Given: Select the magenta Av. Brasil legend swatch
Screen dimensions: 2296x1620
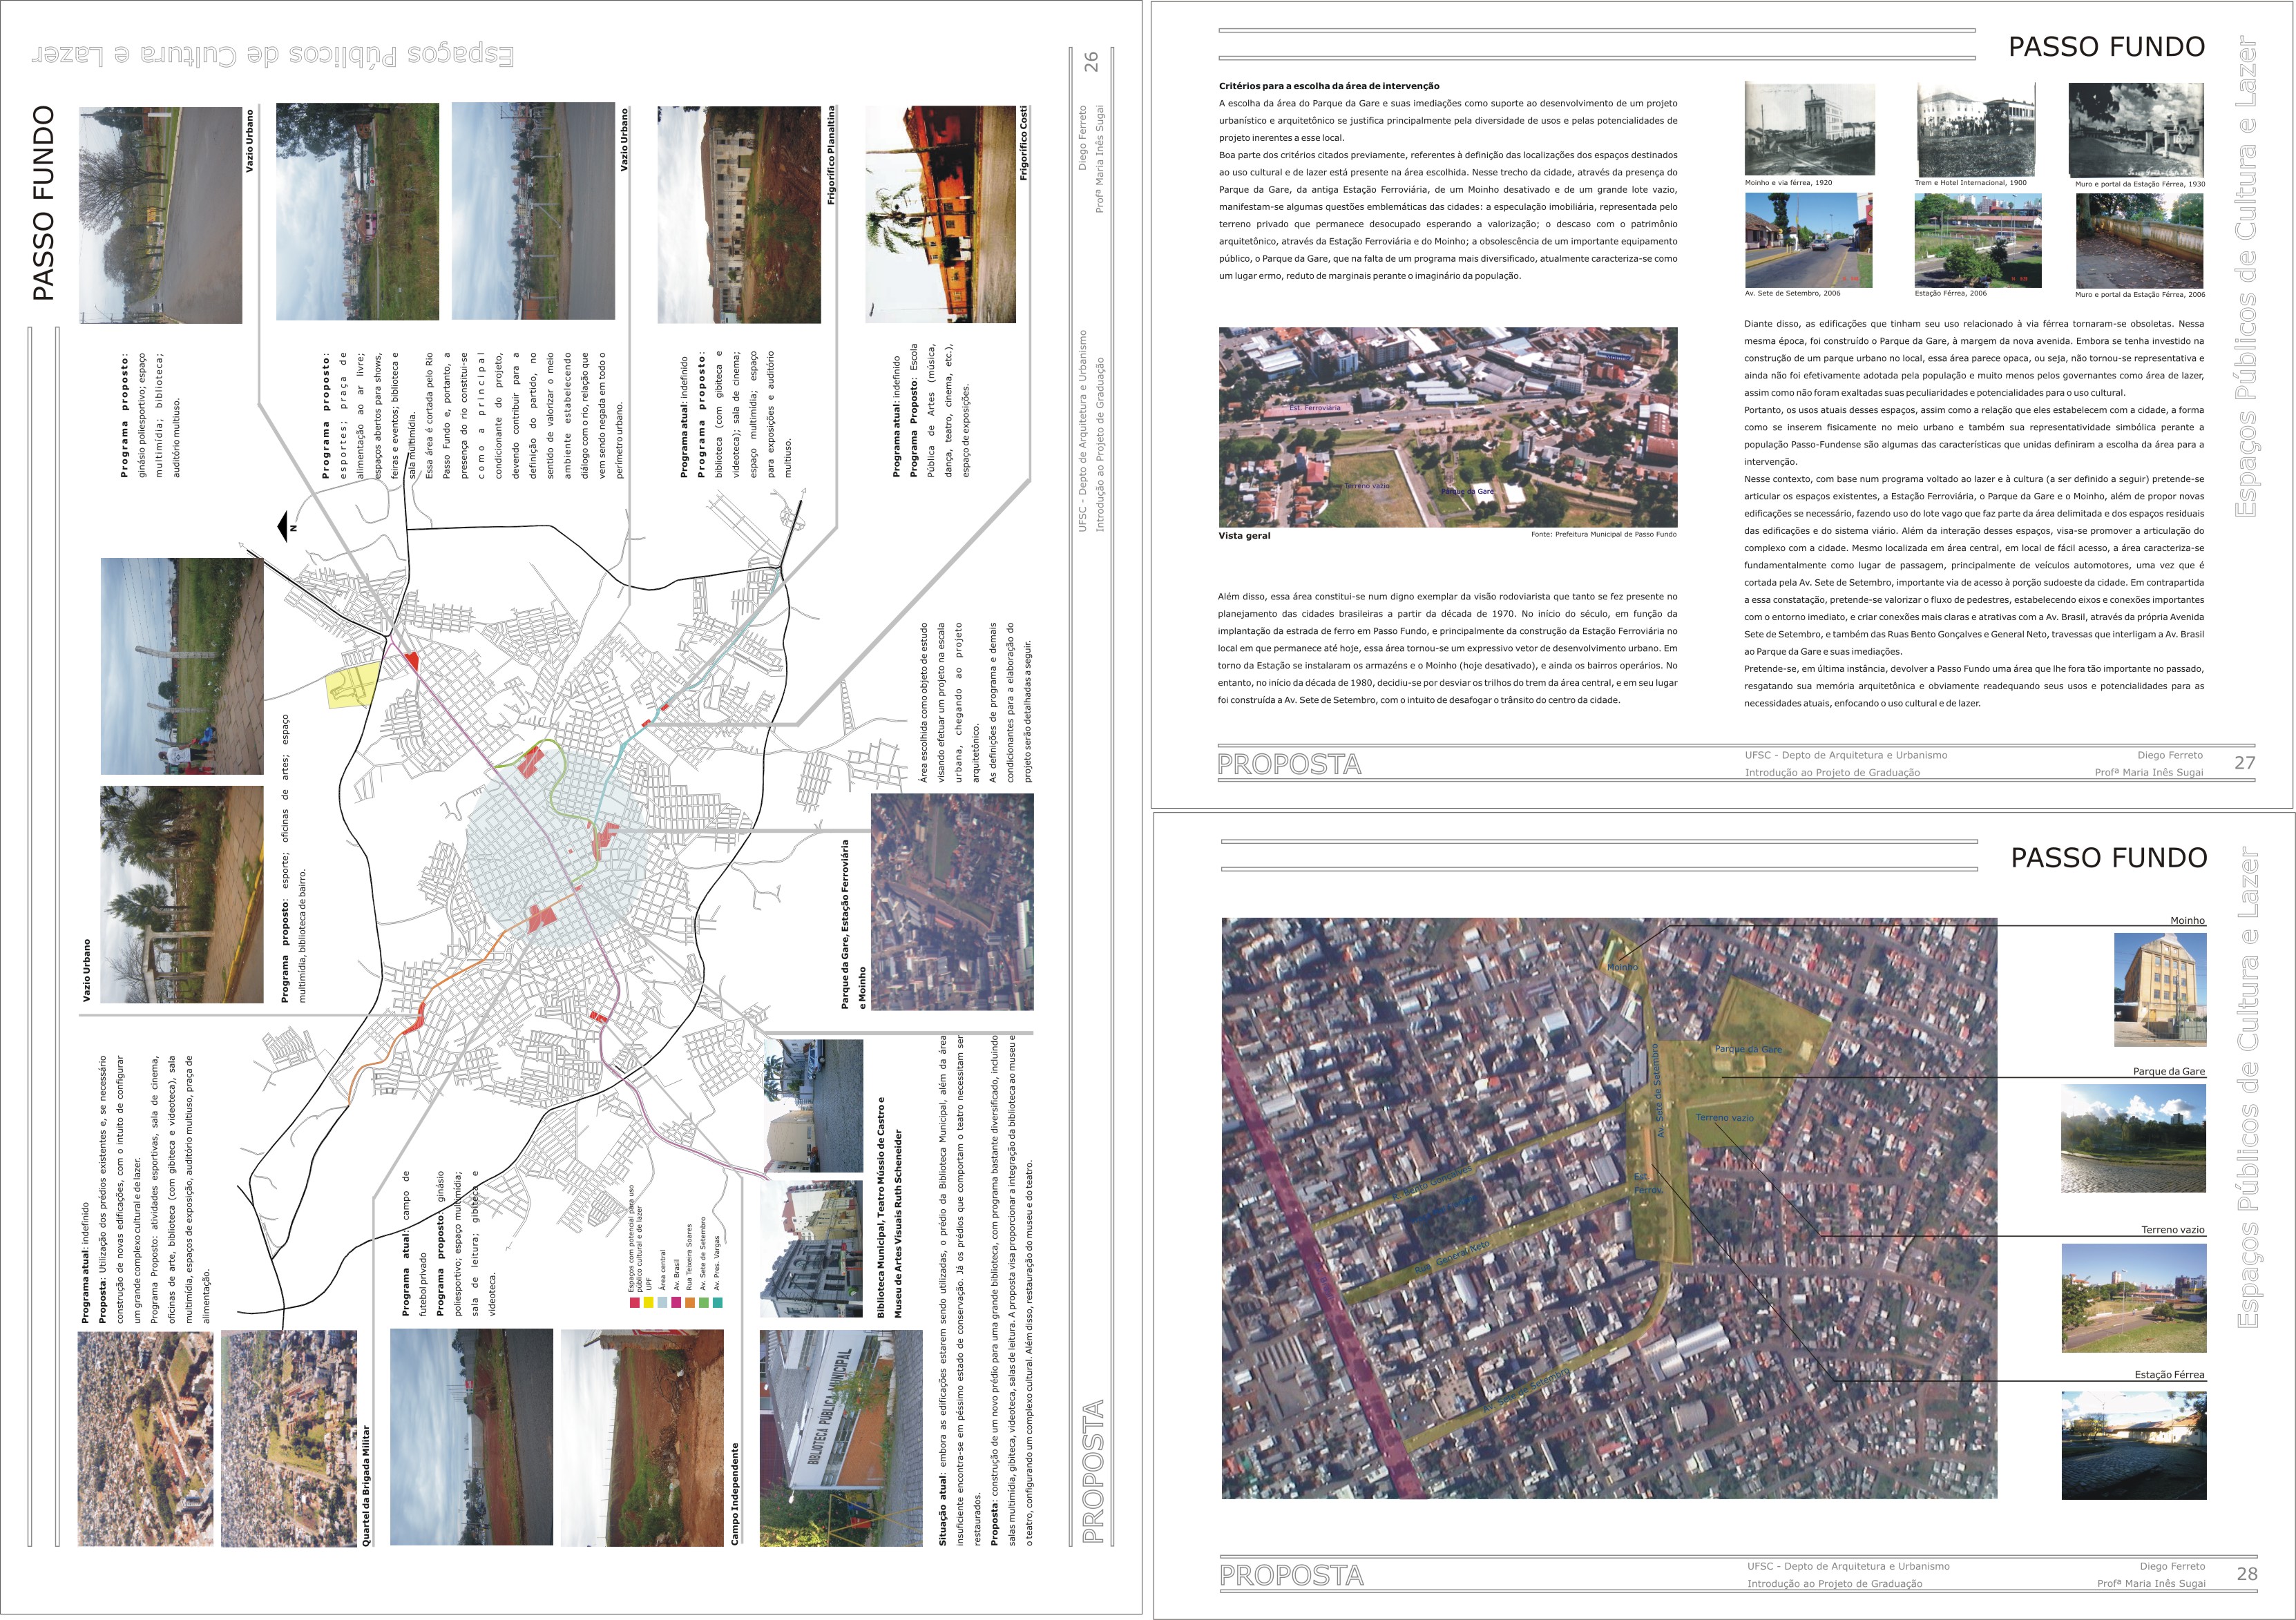Looking at the screenshot, I should coord(676,1303).
